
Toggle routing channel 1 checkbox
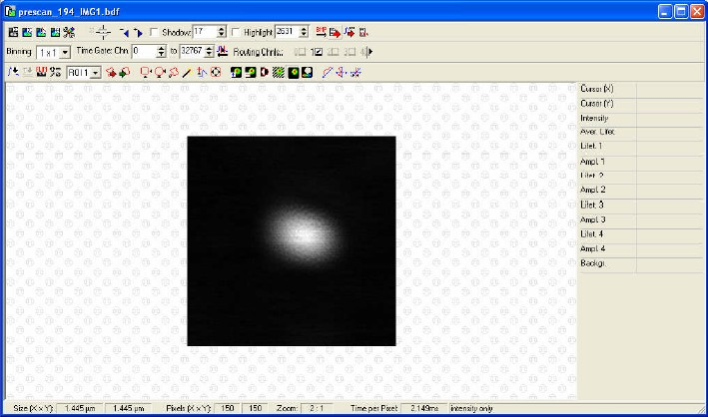[x=319, y=52]
